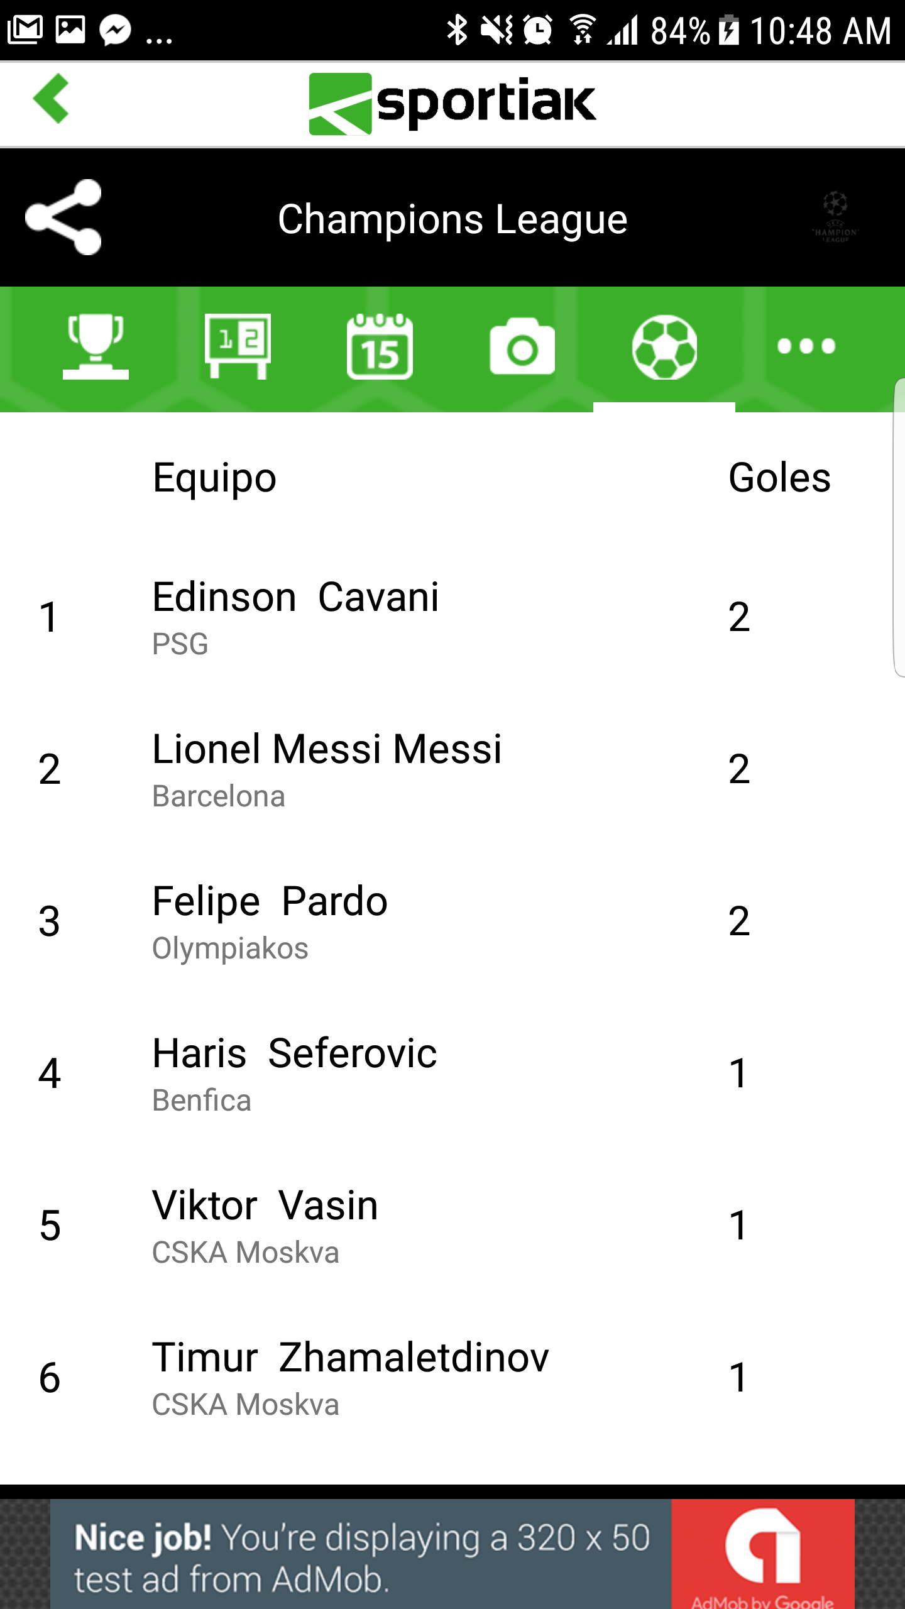The width and height of the screenshot is (905, 1609).
Task: Open the scoreboard results tab
Action: point(238,346)
